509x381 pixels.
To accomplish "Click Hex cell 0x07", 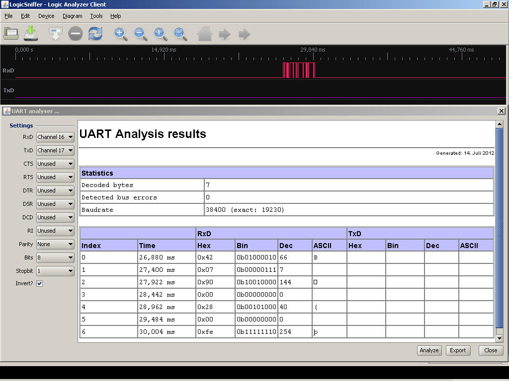I will click(215, 269).
